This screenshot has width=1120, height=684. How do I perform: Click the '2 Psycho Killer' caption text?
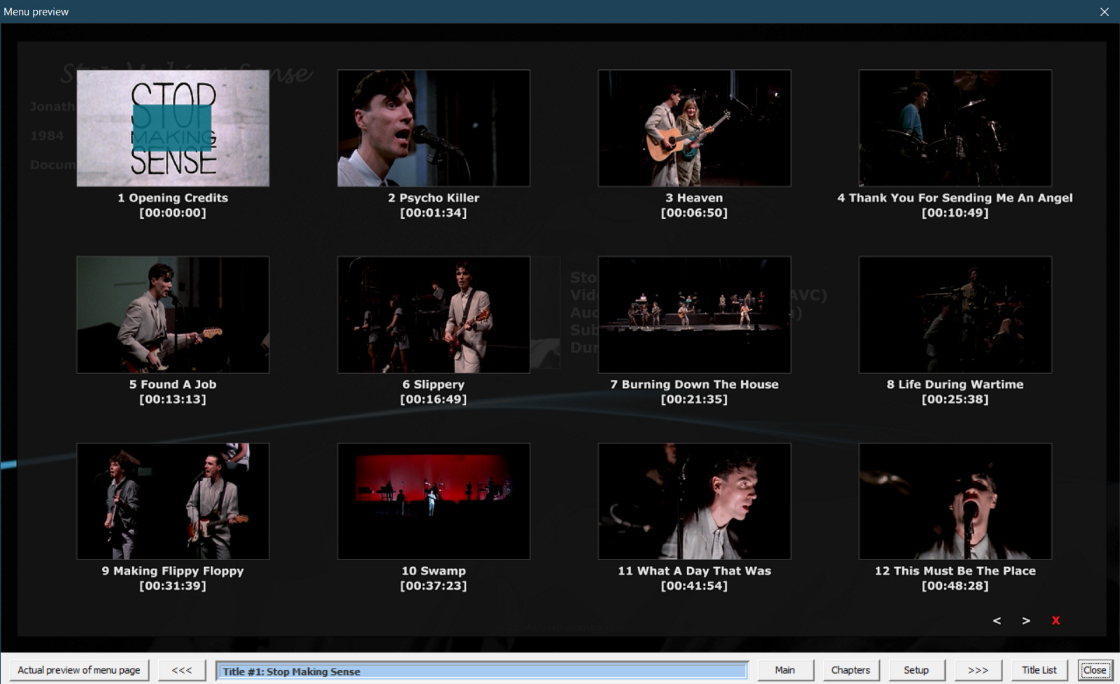click(433, 198)
